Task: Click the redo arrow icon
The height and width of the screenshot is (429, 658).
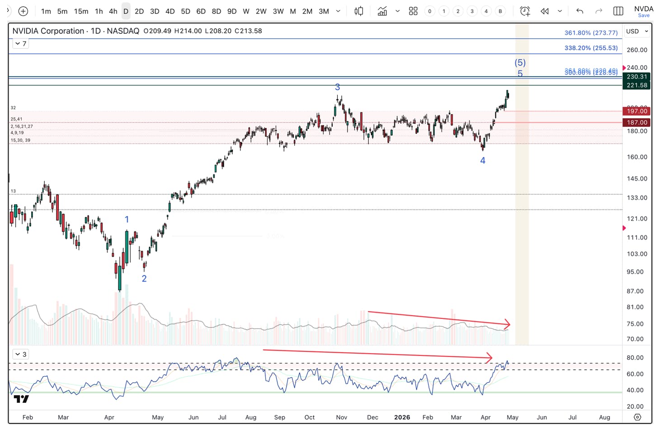Action: point(599,11)
